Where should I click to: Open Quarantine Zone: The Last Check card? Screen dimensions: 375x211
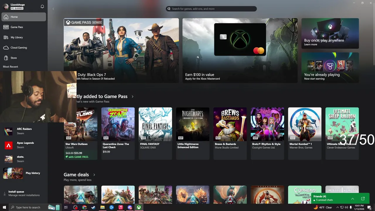click(118, 133)
